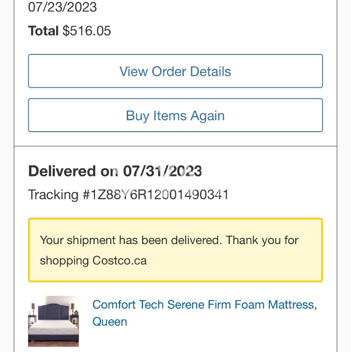Image resolution: width=351 pixels, height=352 pixels.
Task: Click "Your shipment has been delivered" sentence
Action: coord(130,240)
